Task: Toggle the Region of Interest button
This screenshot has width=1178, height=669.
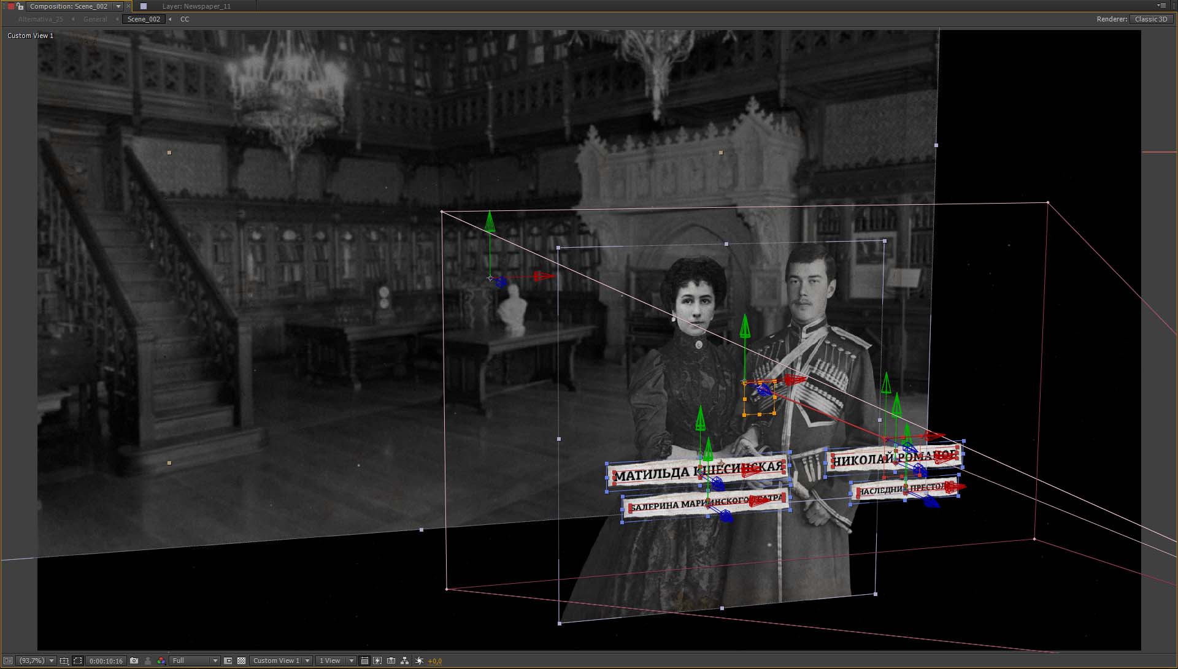Action: point(228,660)
